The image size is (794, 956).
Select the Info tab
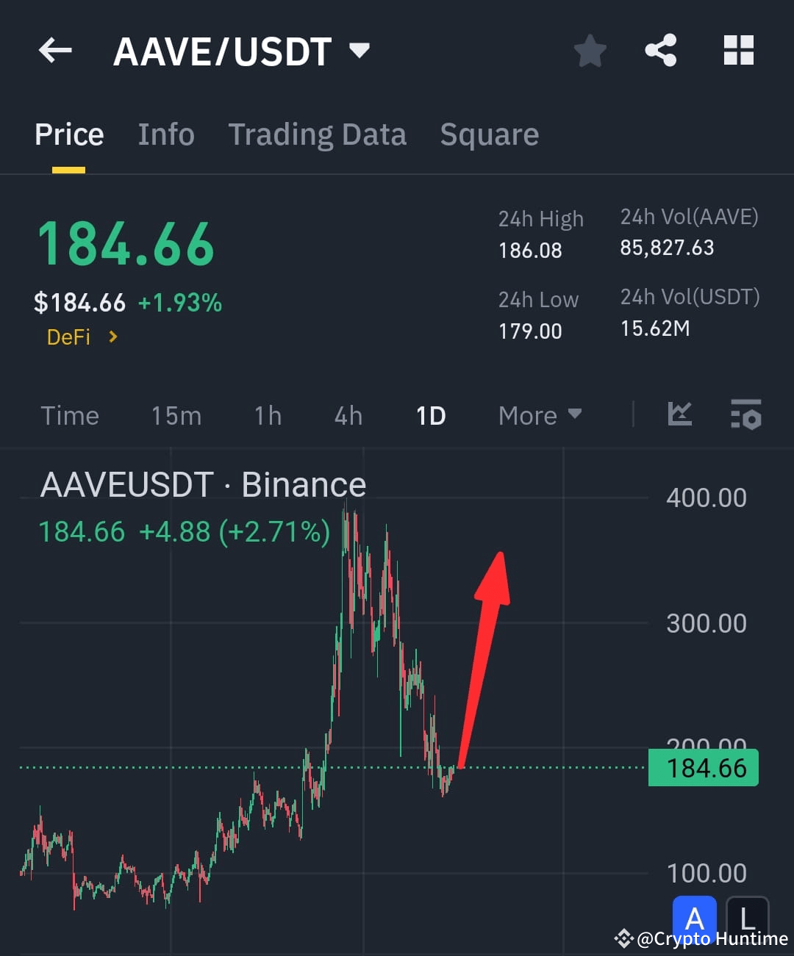pos(165,134)
